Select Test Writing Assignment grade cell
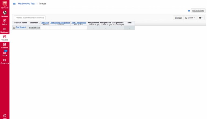The width and height of the screenshot is (207, 119). click(x=60, y=28)
